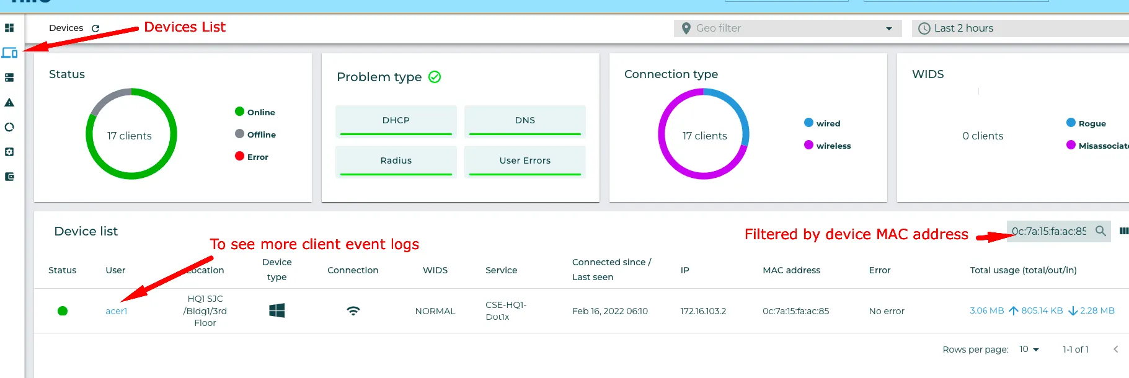Filter problems by DNS
This screenshot has width=1129, height=378.
point(525,121)
